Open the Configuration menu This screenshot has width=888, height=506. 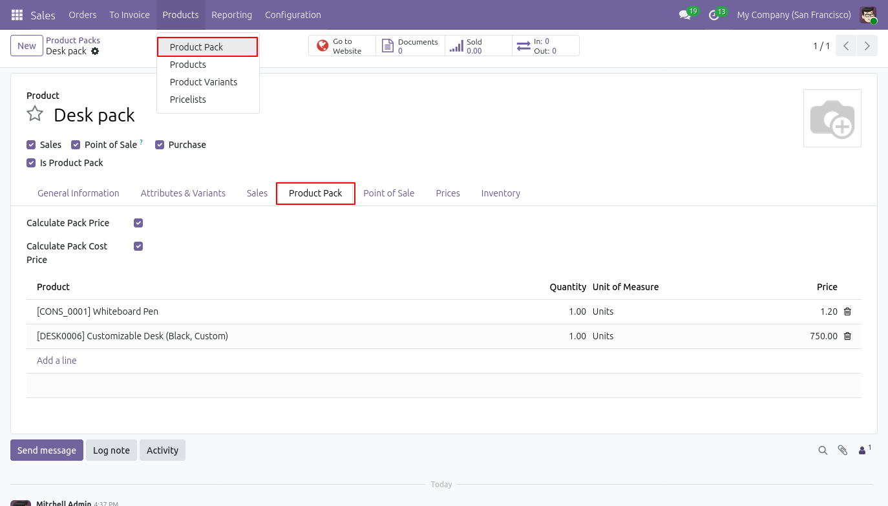(293, 15)
